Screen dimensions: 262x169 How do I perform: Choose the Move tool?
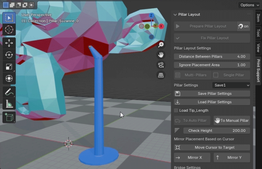coord(9,43)
